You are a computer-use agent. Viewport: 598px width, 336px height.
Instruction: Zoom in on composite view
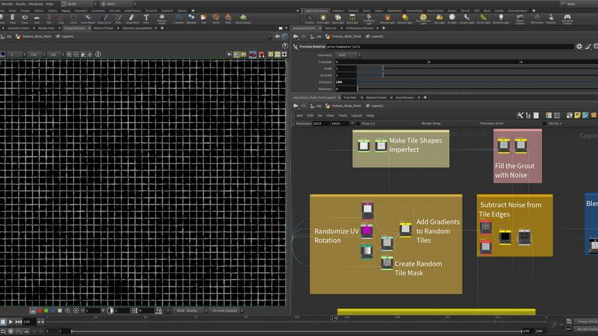click(69, 54)
